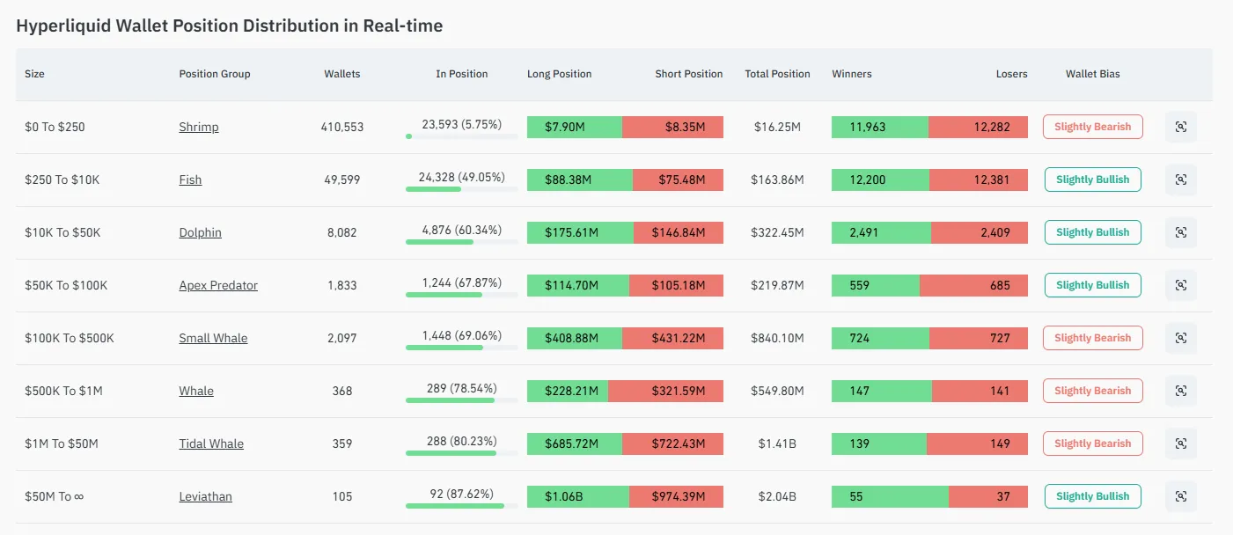The height and width of the screenshot is (535, 1233).
Task: Follow the Tidal Whale group link
Action: (x=211, y=443)
